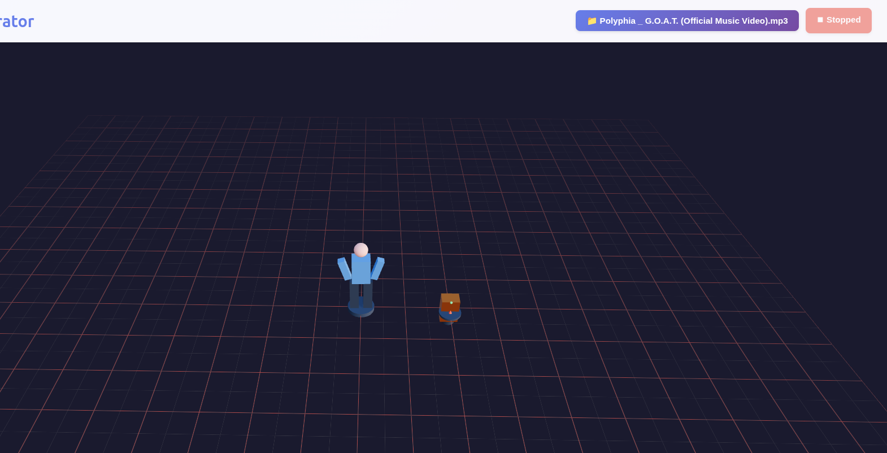The height and width of the screenshot is (453, 887).
Task: Select the small red cone marker
Action: pyautogui.click(x=450, y=312)
